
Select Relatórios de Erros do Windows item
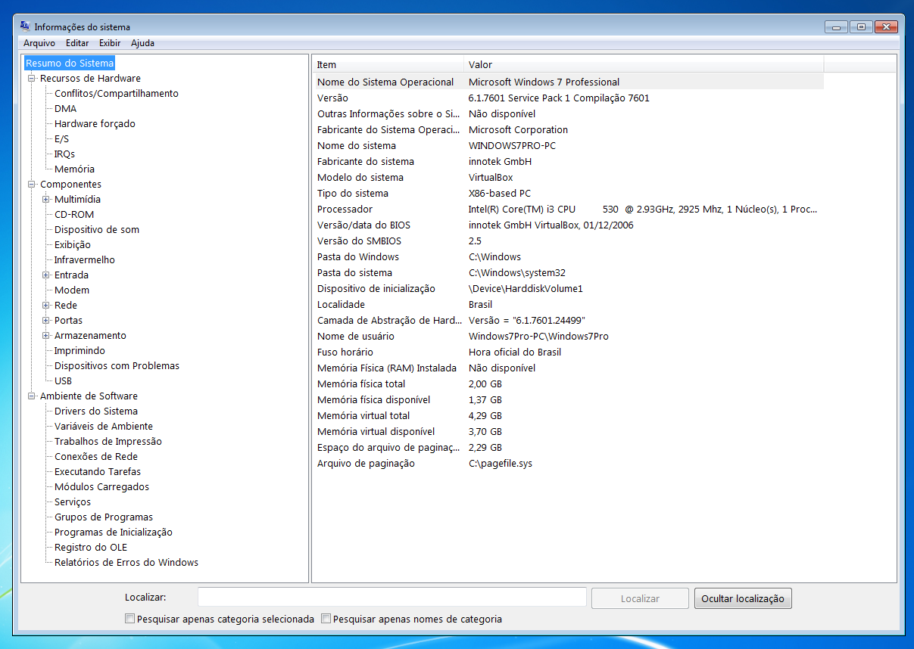126,562
